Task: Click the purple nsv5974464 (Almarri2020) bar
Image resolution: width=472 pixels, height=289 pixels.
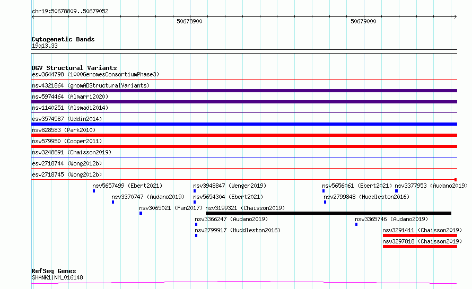Action: [244, 102]
